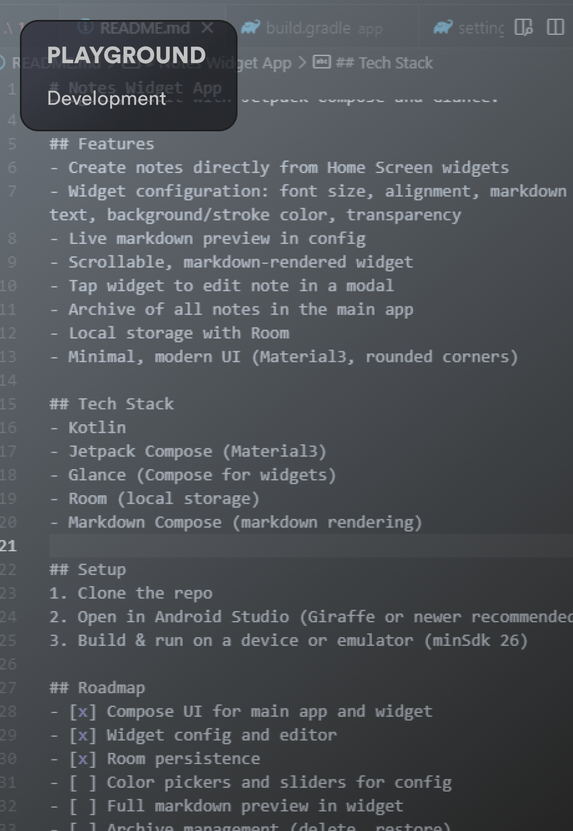The width and height of the screenshot is (573, 831).
Task: Place cursor on the ## Setup heading
Action: pos(87,570)
